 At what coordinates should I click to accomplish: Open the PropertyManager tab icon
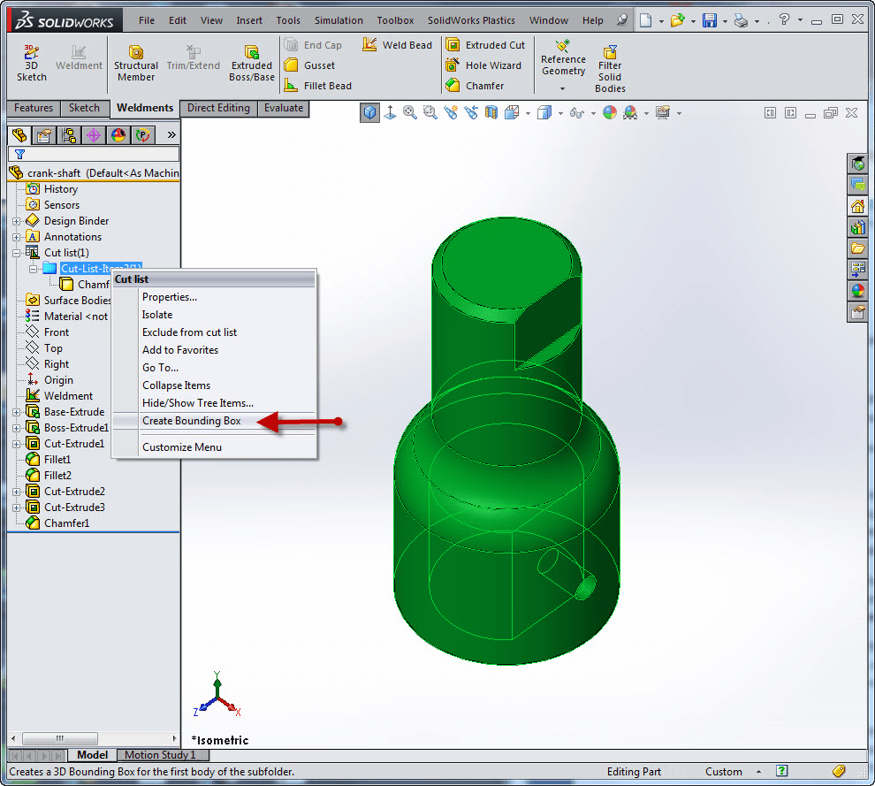click(x=43, y=135)
